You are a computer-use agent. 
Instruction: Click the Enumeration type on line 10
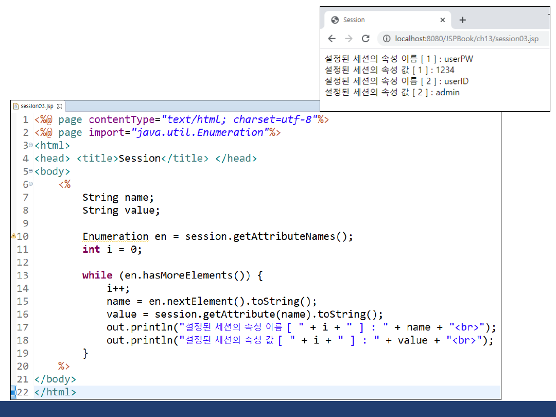pyautogui.click(x=115, y=236)
